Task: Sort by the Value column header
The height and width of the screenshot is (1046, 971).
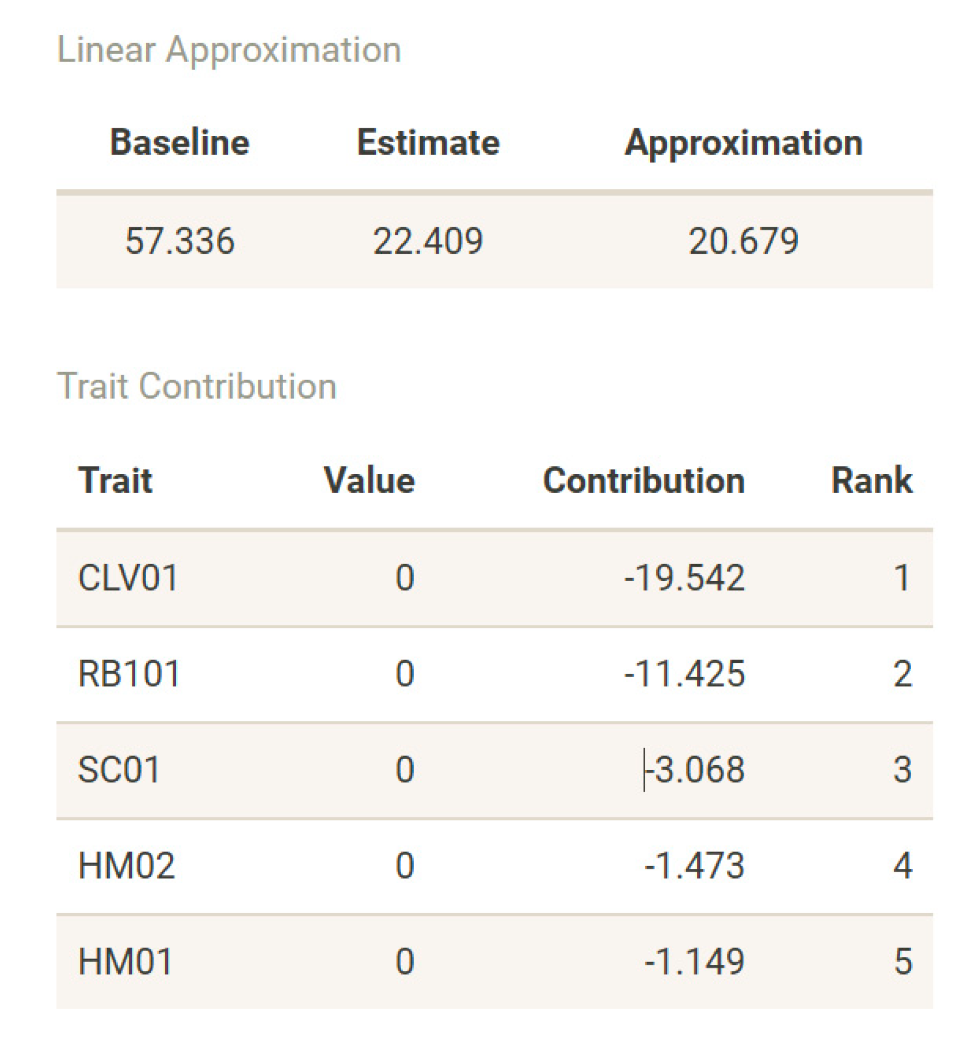Action: tap(369, 480)
